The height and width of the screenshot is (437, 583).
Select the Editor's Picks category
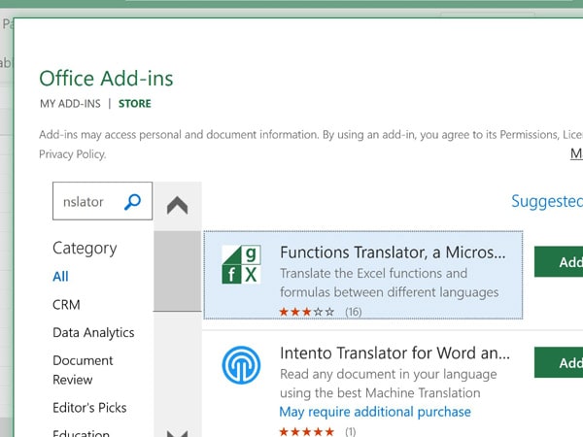click(89, 408)
